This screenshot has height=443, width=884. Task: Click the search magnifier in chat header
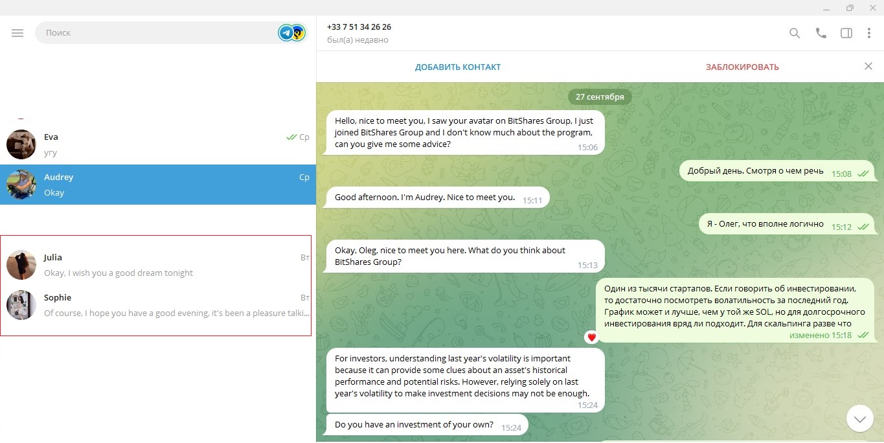(x=795, y=34)
